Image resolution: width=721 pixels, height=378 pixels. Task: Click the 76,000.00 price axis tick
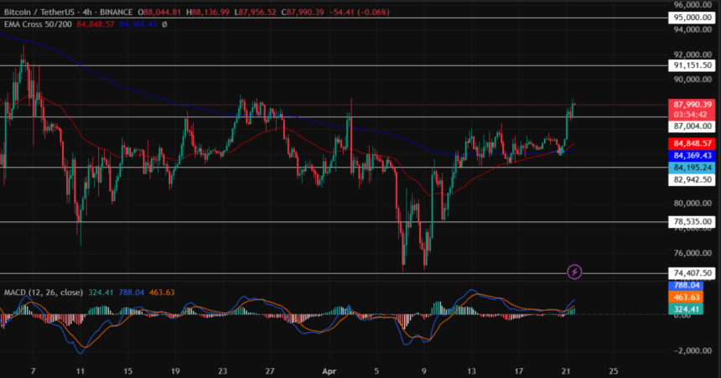point(692,253)
